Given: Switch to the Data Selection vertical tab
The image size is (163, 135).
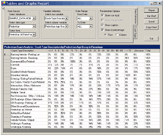Looking at the screenshot, I should (x=136, y=16).
